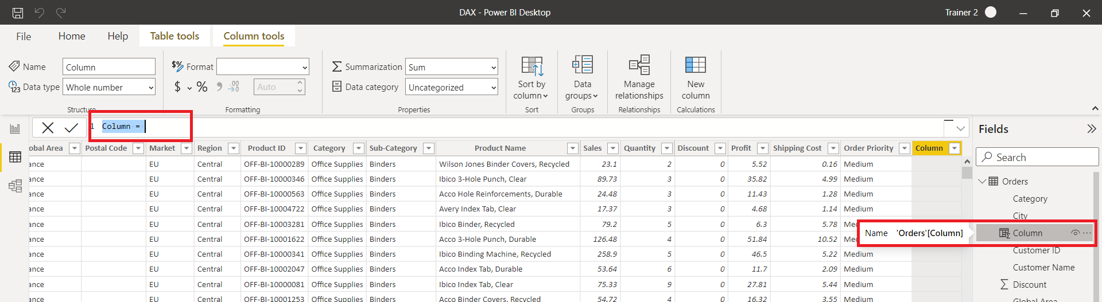Click the Undo arrow icon
Image resolution: width=1102 pixels, height=302 pixels.
pos(39,13)
